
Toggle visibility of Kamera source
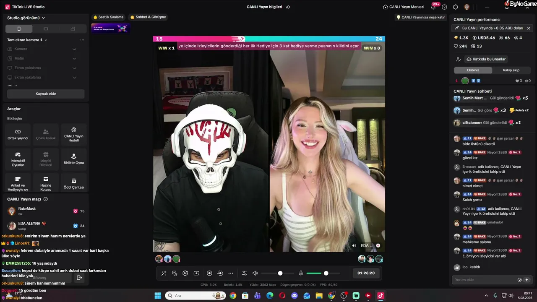74,49
